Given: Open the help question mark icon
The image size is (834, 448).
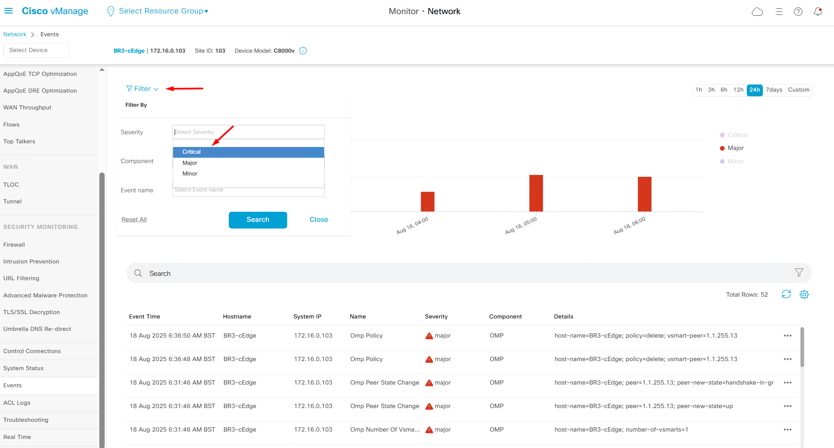Looking at the screenshot, I should click(x=798, y=12).
